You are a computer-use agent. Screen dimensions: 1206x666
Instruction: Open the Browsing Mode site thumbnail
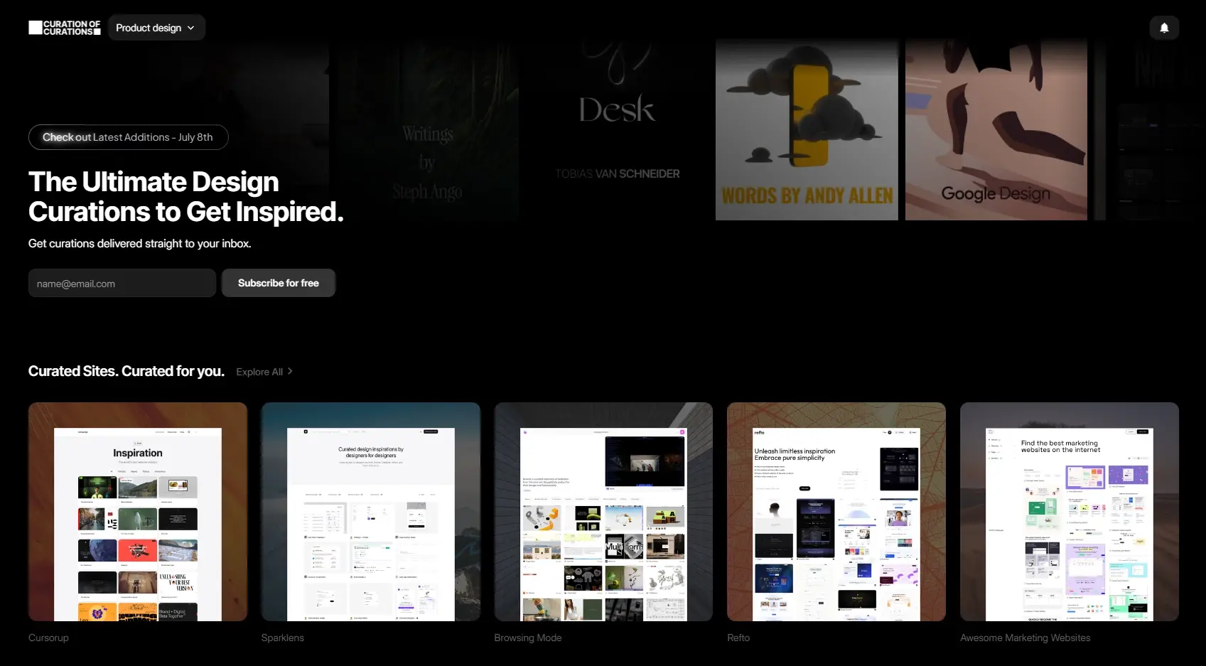pyautogui.click(x=603, y=512)
